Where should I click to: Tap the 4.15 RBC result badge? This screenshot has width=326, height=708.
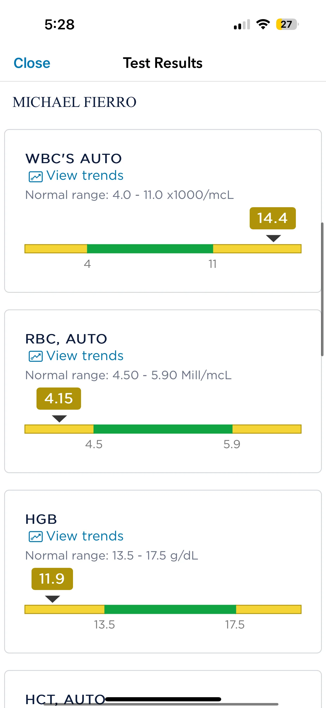(59, 399)
